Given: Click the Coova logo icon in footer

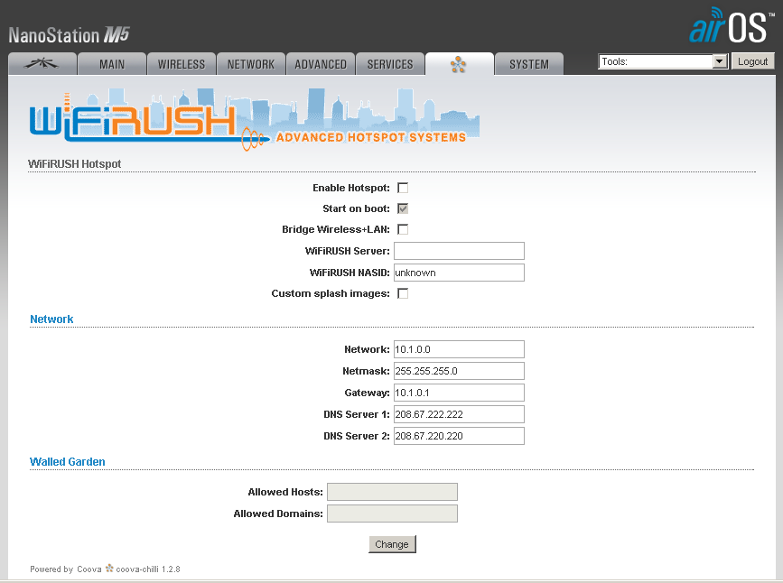Looking at the screenshot, I should pyautogui.click(x=109, y=568).
